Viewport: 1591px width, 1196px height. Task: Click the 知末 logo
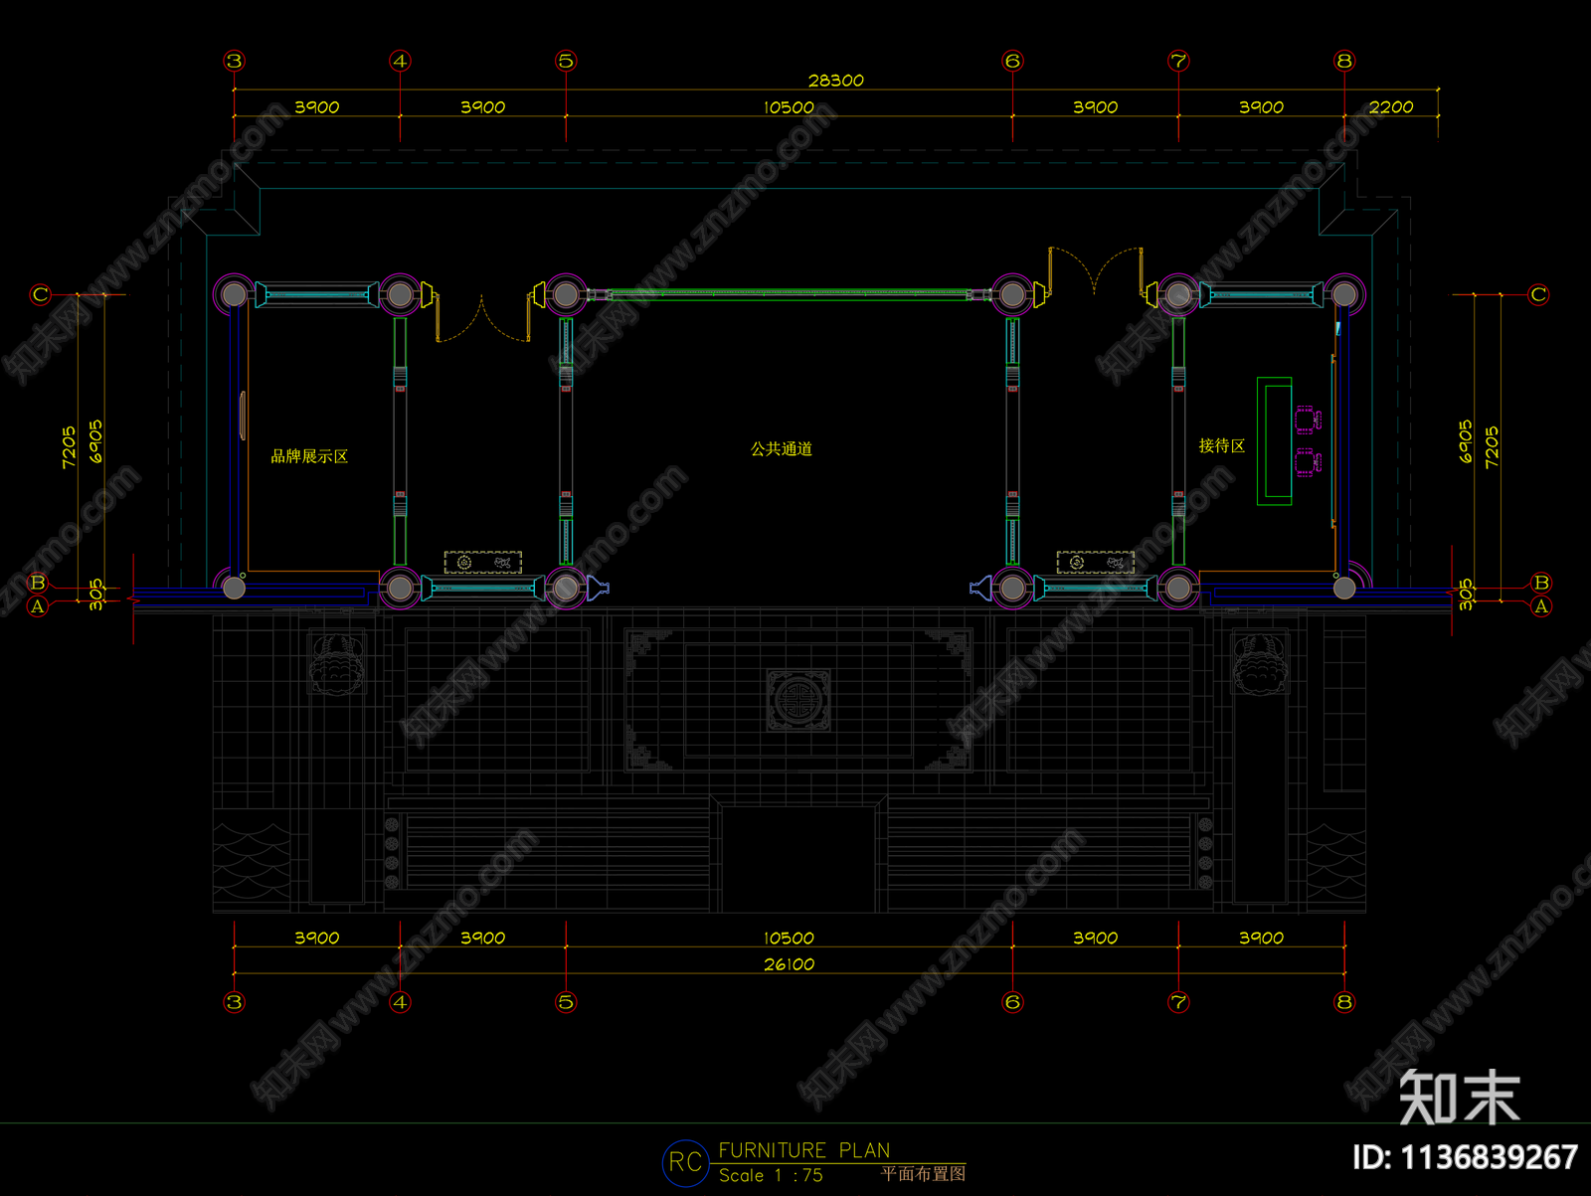pyautogui.click(x=1460, y=1097)
